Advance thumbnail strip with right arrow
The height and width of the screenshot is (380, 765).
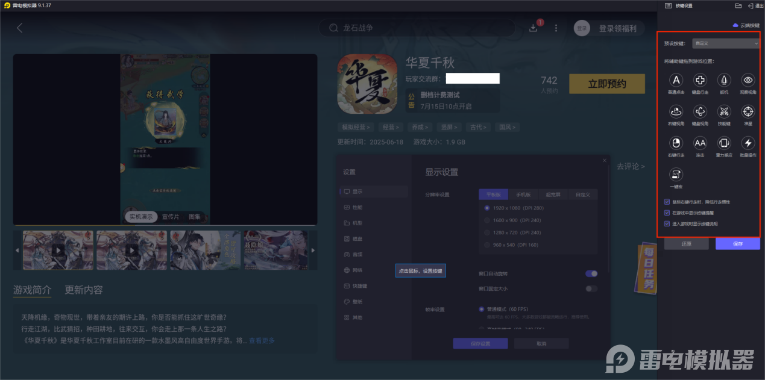[313, 250]
